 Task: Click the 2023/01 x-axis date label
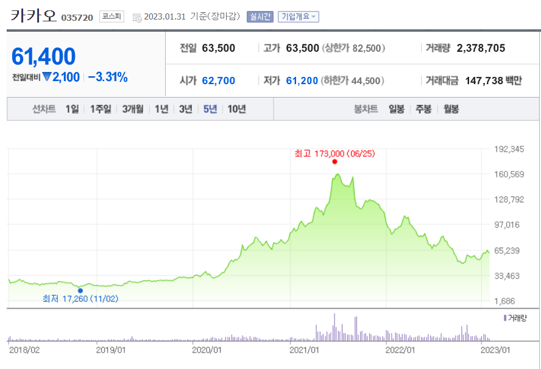click(x=495, y=350)
